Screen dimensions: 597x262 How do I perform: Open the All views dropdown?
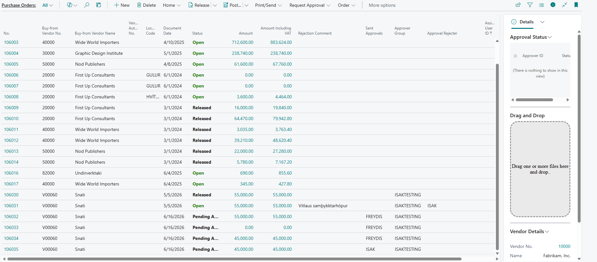coord(48,5)
